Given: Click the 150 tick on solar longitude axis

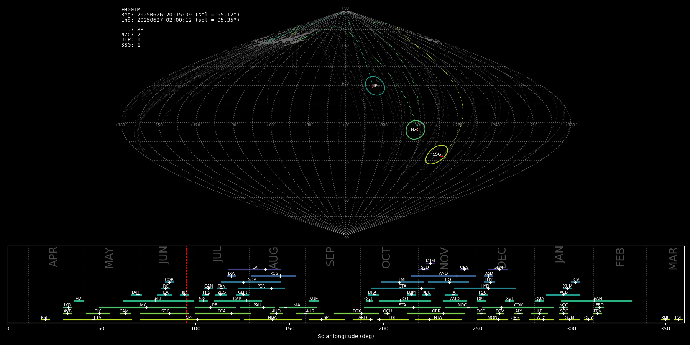Looking at the screenshot, I should pos(289,329).
